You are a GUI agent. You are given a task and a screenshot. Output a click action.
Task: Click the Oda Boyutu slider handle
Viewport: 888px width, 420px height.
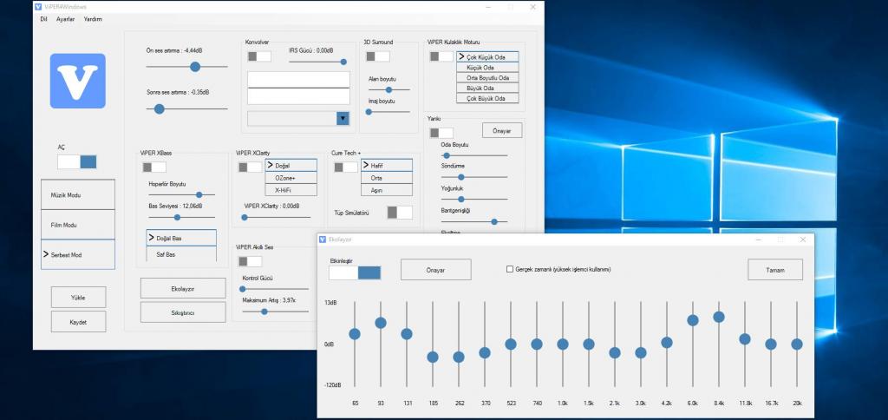447,155
